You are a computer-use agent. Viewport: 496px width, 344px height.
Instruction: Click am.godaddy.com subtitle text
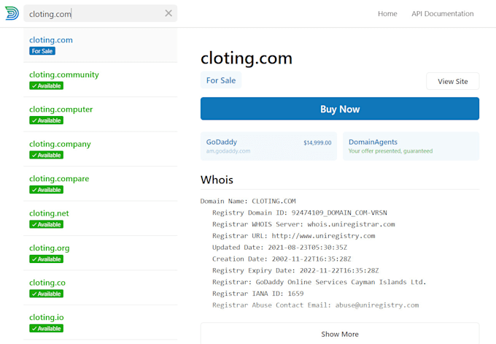pyautogui.click(x=228, y=151)
